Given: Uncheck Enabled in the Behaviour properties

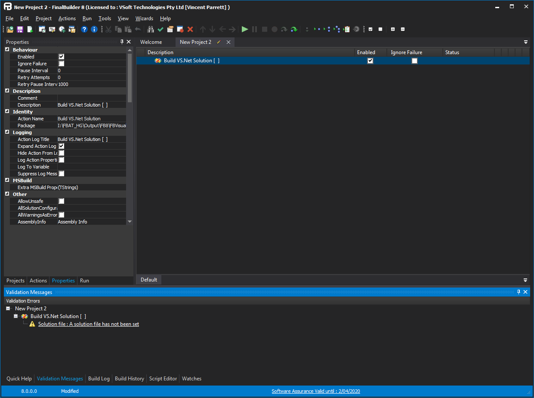Looking at the screenshot, I should pyautogui.click(x=61, y=57).
